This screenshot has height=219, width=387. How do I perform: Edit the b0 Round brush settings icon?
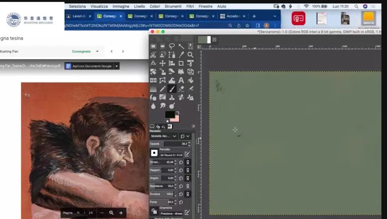(x=187, y=154)
